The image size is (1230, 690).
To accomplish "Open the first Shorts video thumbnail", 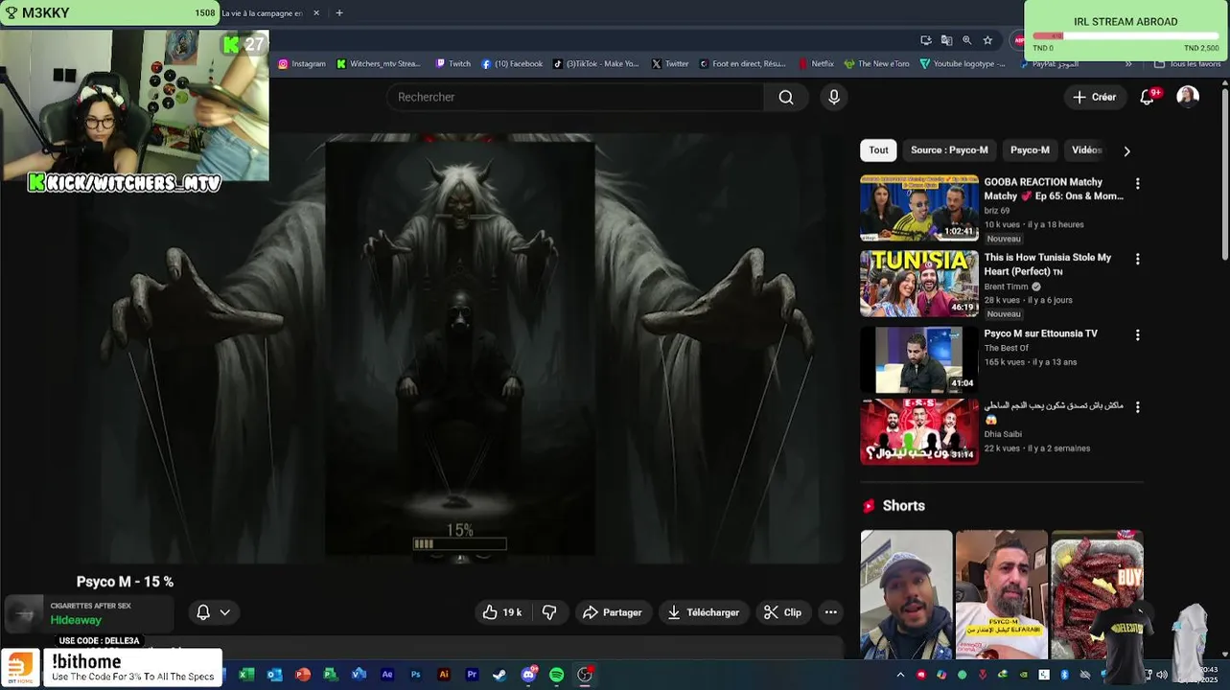I will click(x=906, y=595).
